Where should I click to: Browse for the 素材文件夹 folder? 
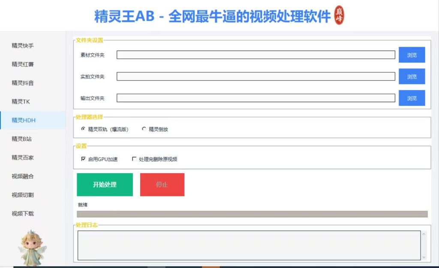coord(412,55)
